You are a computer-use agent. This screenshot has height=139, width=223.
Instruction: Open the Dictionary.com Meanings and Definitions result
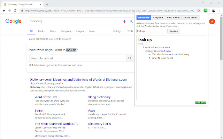pyautogui.click(x=78, y=80)
